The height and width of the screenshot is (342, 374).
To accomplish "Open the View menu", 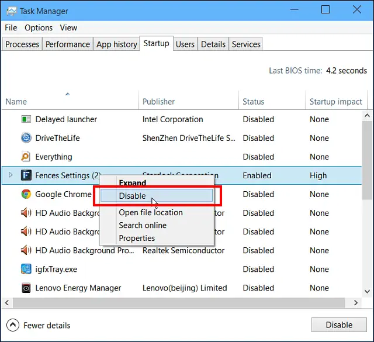I will tap(68, 27).
